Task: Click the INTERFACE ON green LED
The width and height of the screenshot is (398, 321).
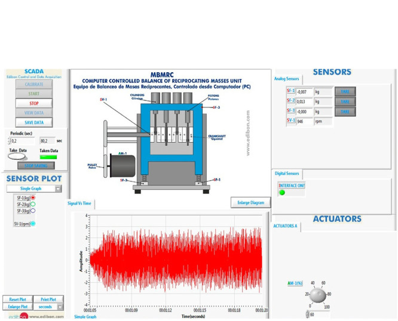Action: (282, 193)
